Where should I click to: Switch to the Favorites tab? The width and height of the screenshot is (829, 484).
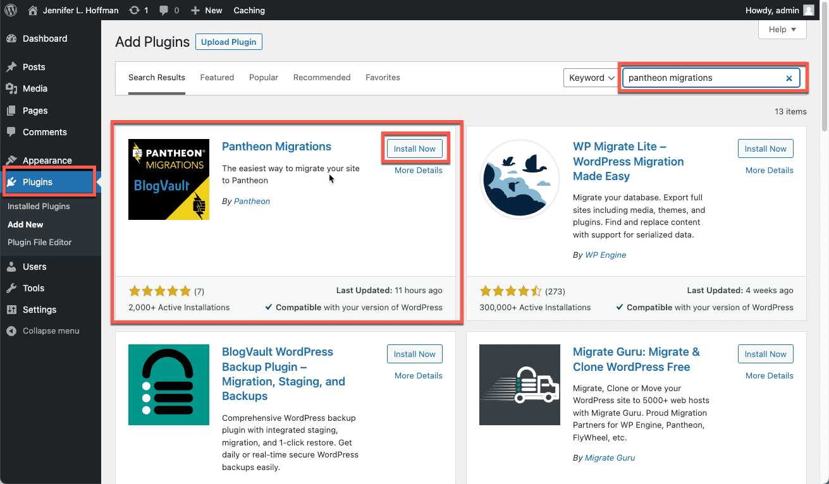[x=383, y=78]
